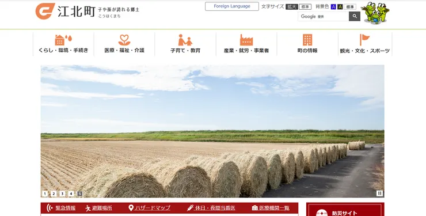Pause the hero image slideshow

(379, 193)
